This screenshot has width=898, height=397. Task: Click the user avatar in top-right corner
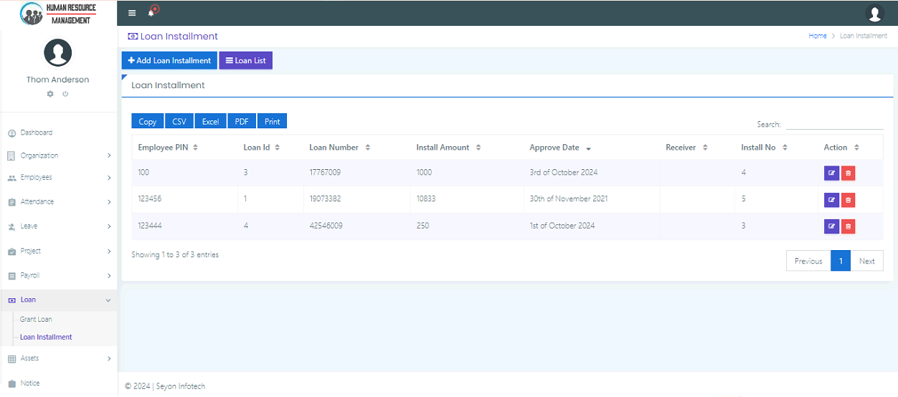click(874, 13)
